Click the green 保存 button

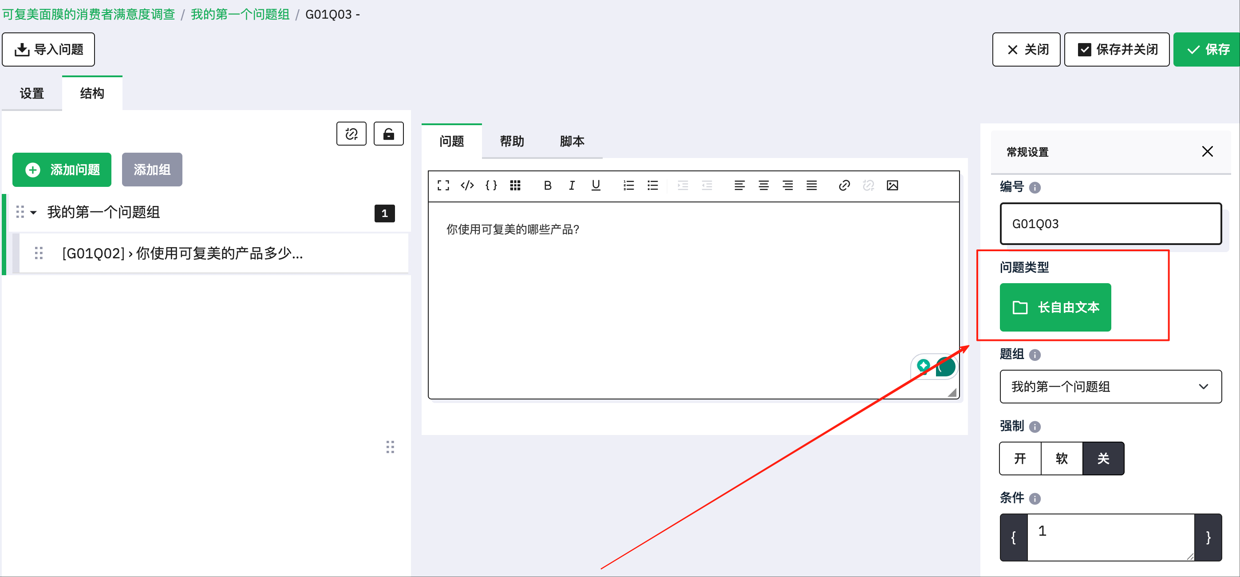[1207, 49]
